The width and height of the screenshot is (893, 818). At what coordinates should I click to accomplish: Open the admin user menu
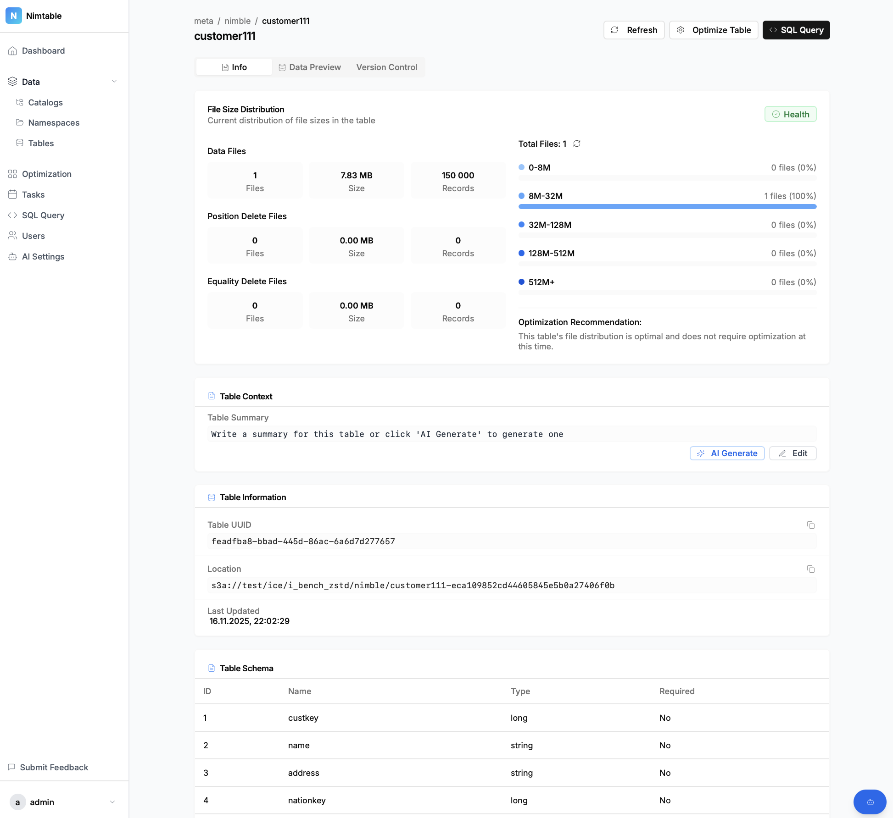coord(63,802)
